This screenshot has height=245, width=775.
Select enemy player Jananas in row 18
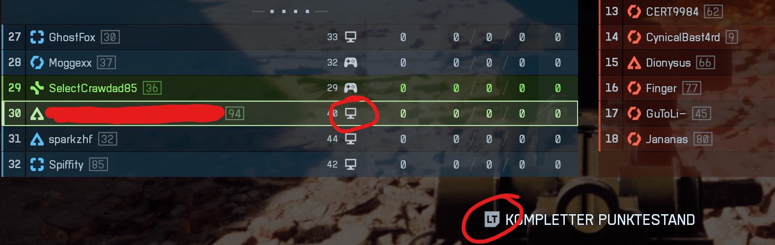click(x=687, y=139)
